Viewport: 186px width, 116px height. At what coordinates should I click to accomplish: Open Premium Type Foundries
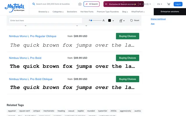coord(108,12)
